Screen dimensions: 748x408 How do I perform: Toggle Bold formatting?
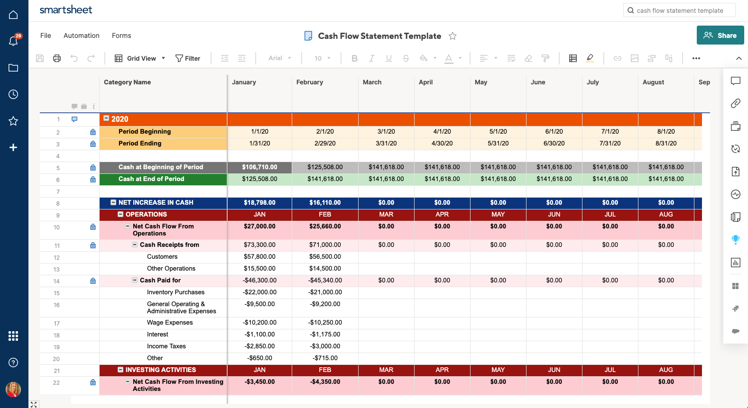point(354,58)
